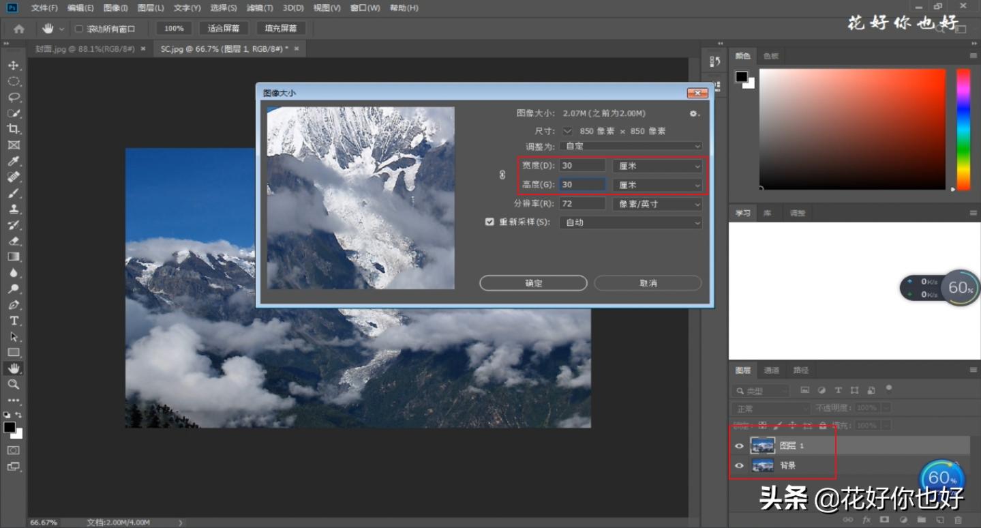Open the layer blend mode (正常) dropdown
Screen dimensions: 981x528
(772, 408)
